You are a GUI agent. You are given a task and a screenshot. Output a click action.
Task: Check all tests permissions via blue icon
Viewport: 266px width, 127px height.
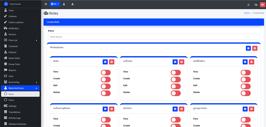(105, 62)
